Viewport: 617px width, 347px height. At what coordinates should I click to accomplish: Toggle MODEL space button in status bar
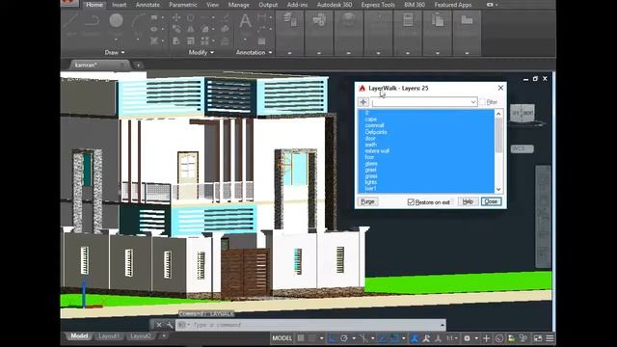point(282,338)
